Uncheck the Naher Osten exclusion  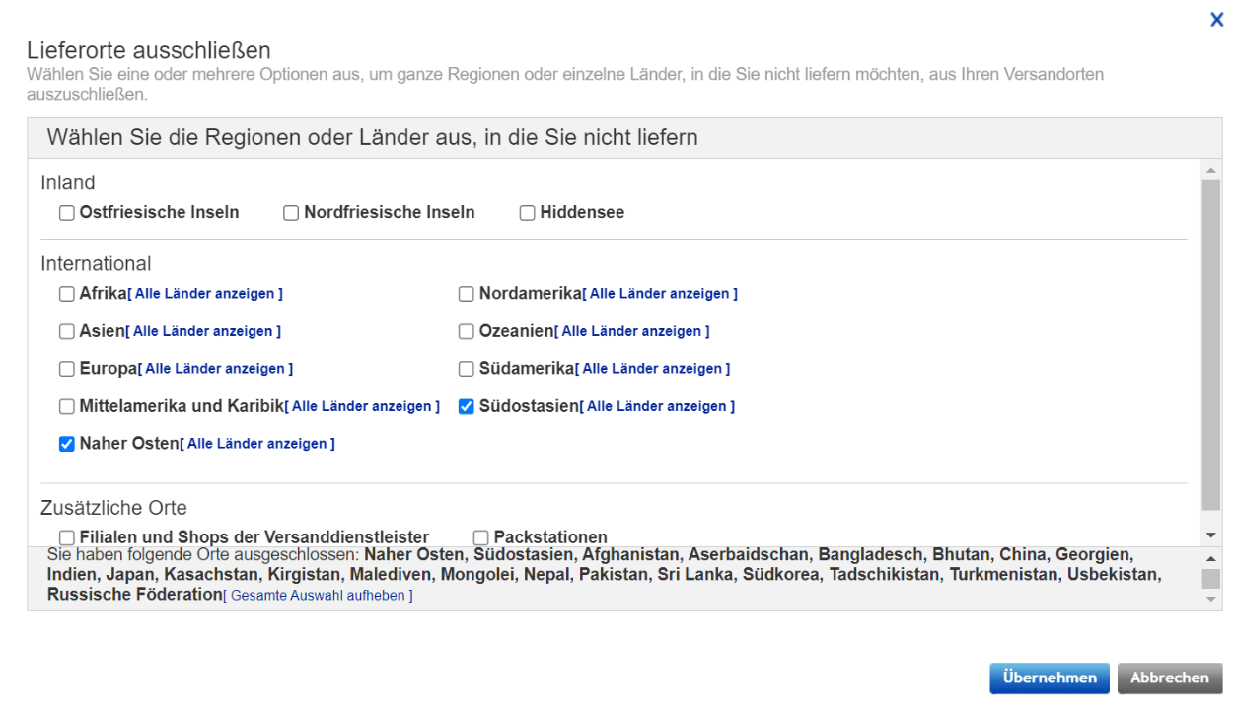(x=66, y=444)
